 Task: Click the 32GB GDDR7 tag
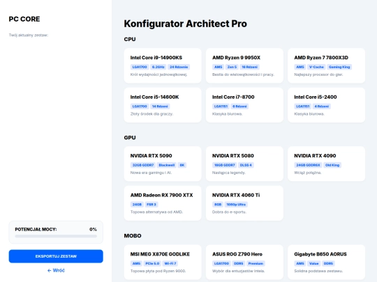[x=143, y=165]
